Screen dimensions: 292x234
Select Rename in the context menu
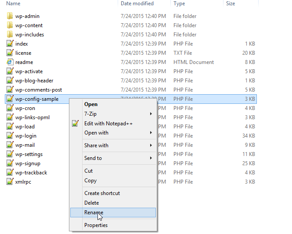[x=113, y=213]
